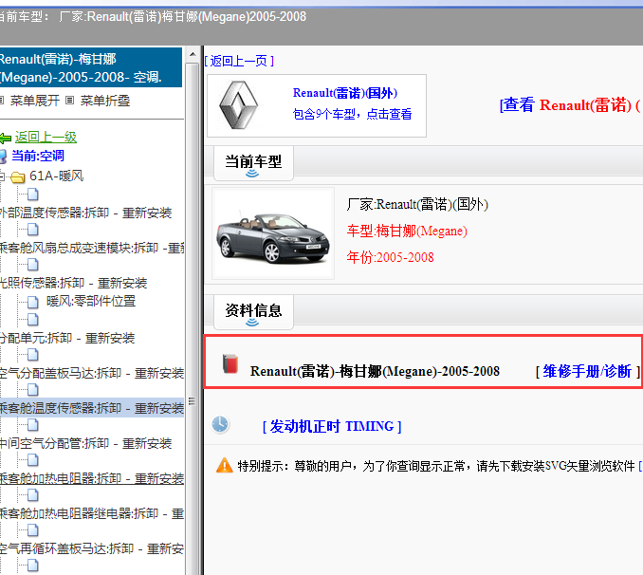
Task: Click document icon next to 暖风:零部件位置
Action: point(33,302)
